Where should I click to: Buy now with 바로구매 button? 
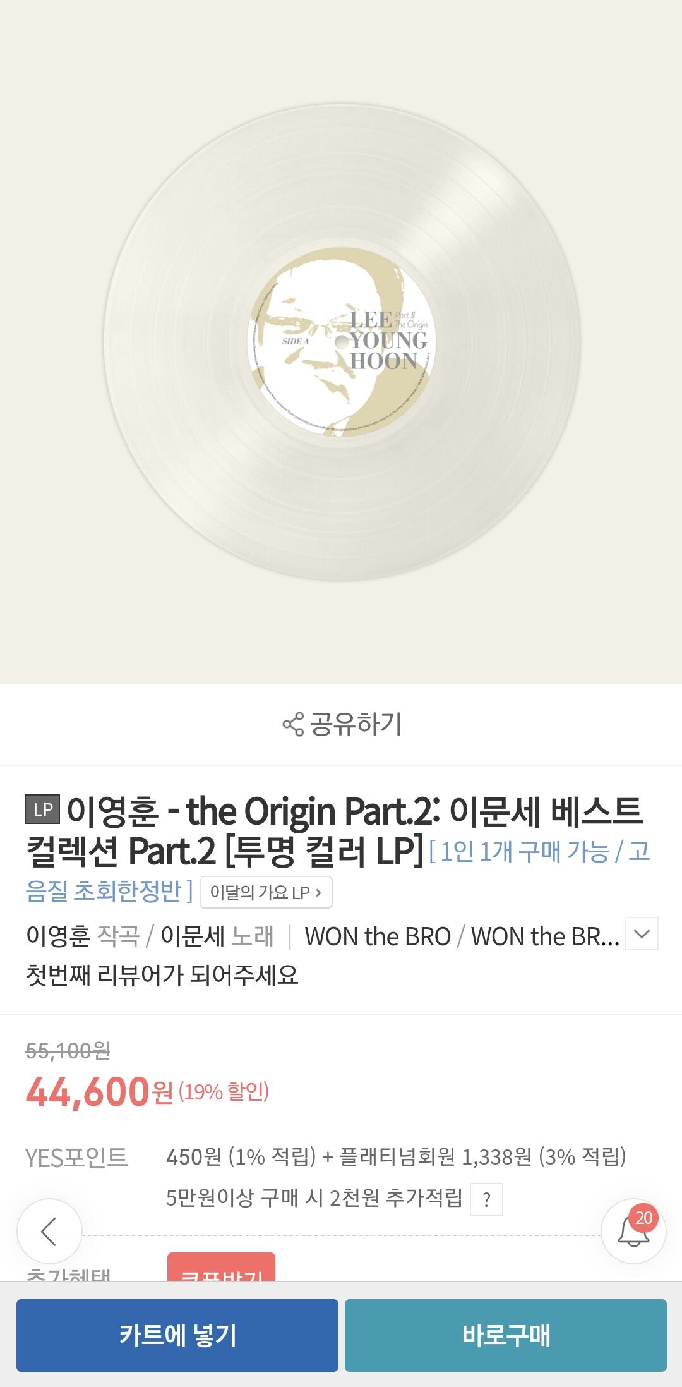click(506, 1335)
